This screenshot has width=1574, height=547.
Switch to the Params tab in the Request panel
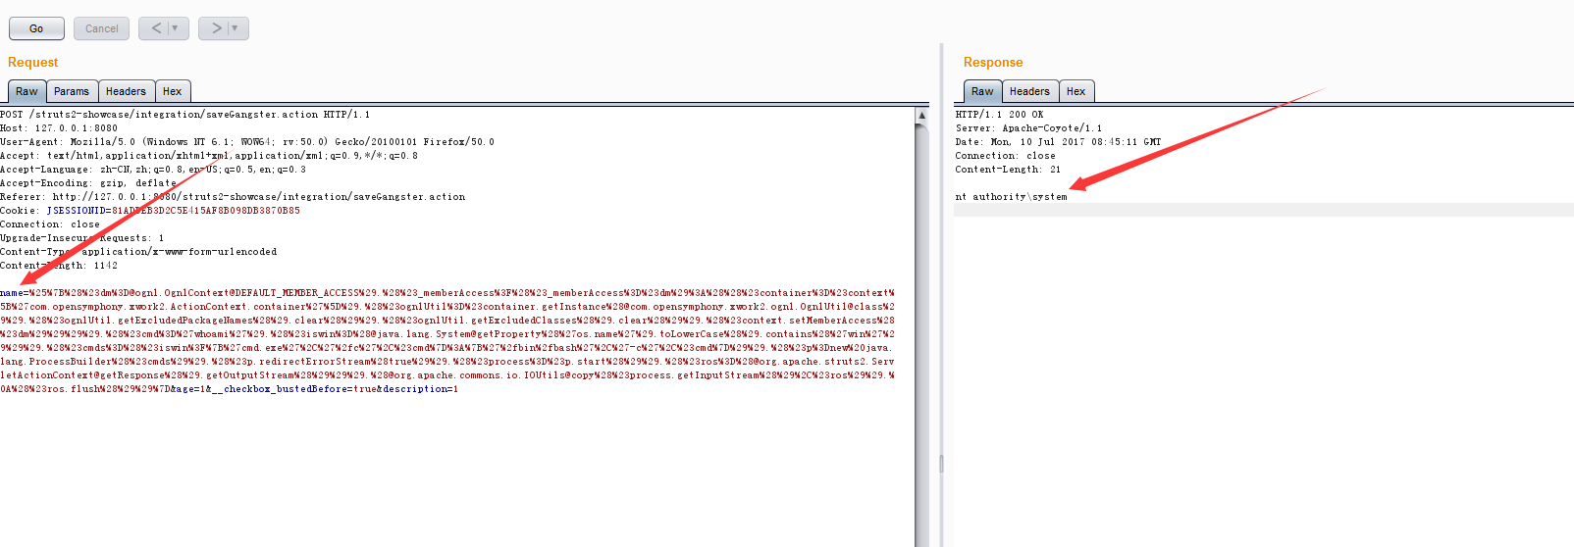72,91
